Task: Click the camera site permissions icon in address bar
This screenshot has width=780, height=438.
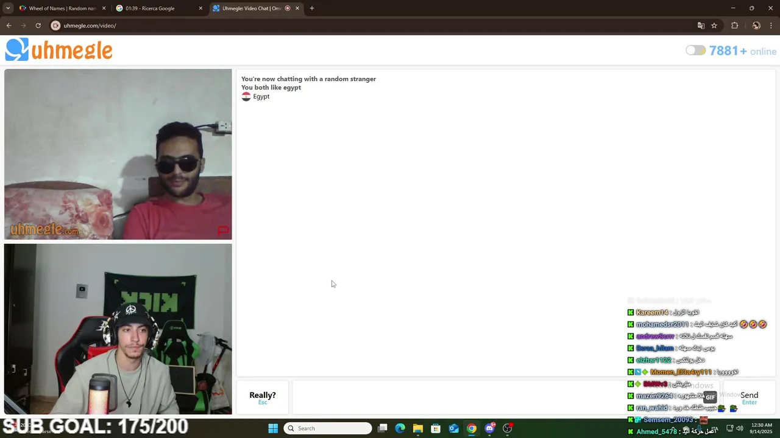Action: pyautogui.click(x=55, y=26)
